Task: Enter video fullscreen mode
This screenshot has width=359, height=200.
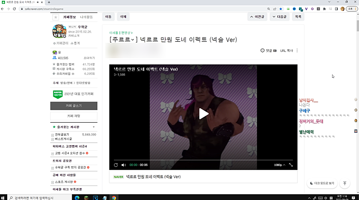Action: click(x=291, y=165)
